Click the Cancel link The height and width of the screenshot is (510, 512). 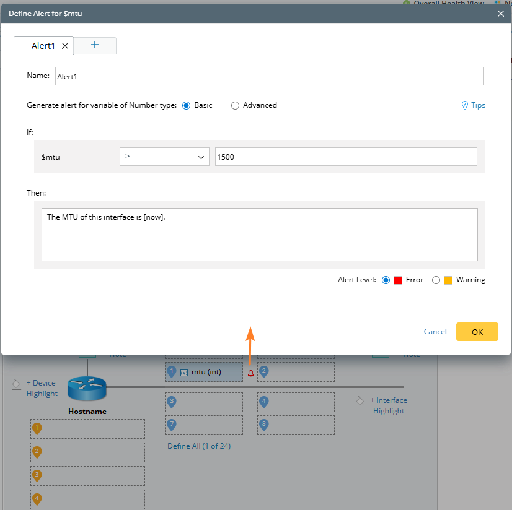point(435,332)
